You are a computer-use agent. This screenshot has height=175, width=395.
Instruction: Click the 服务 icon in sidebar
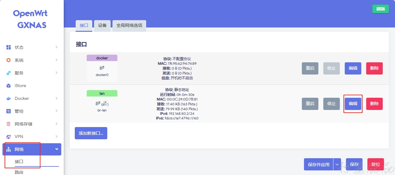tap(9, 73)
